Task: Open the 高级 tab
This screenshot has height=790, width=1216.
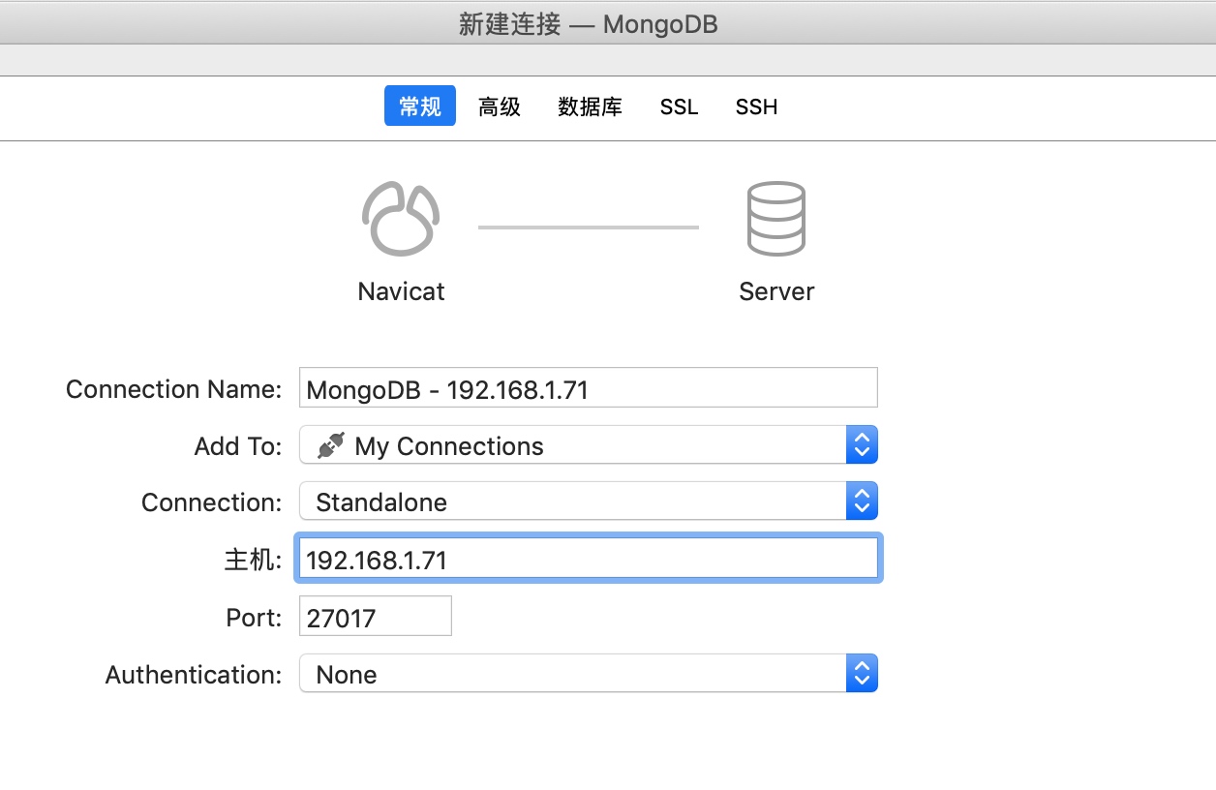Action: (500, 106)
